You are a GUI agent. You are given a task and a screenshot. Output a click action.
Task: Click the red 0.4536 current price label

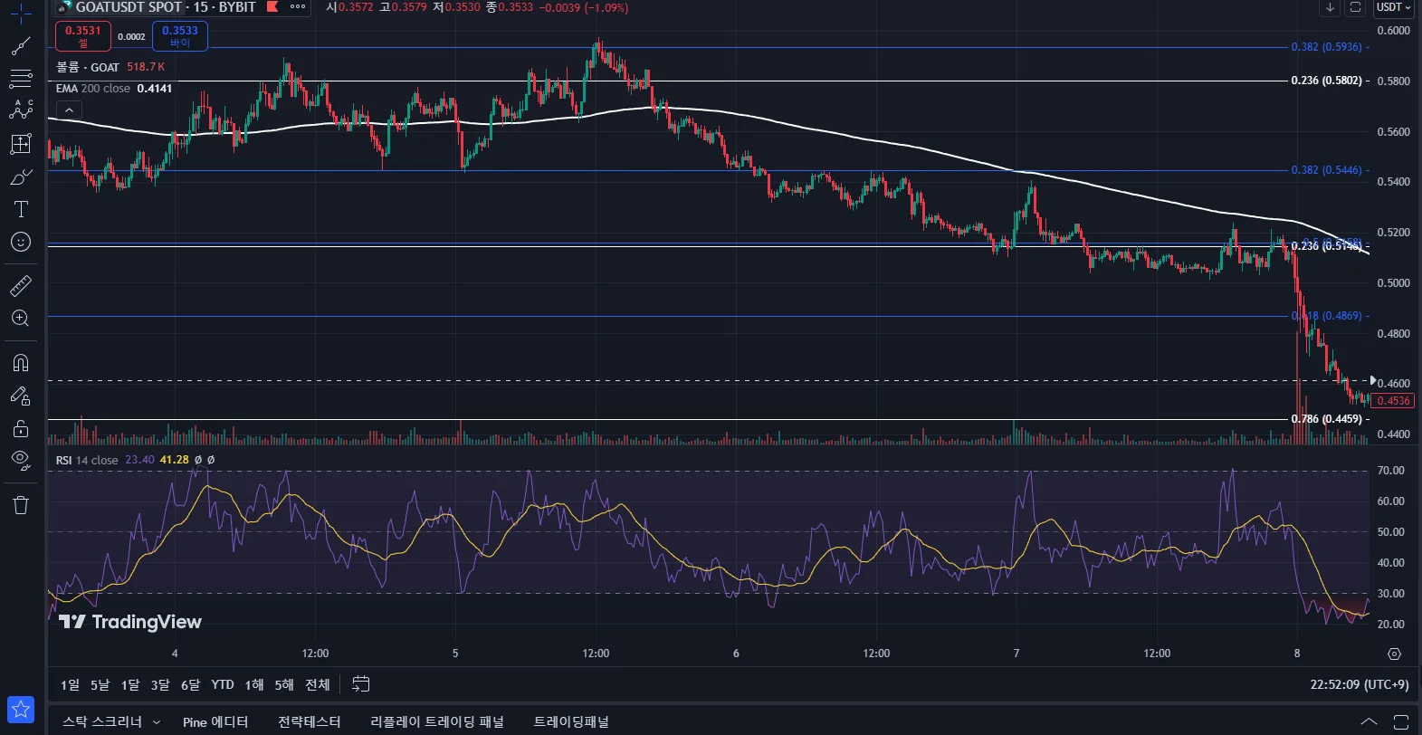click(x=1393, y=401)
